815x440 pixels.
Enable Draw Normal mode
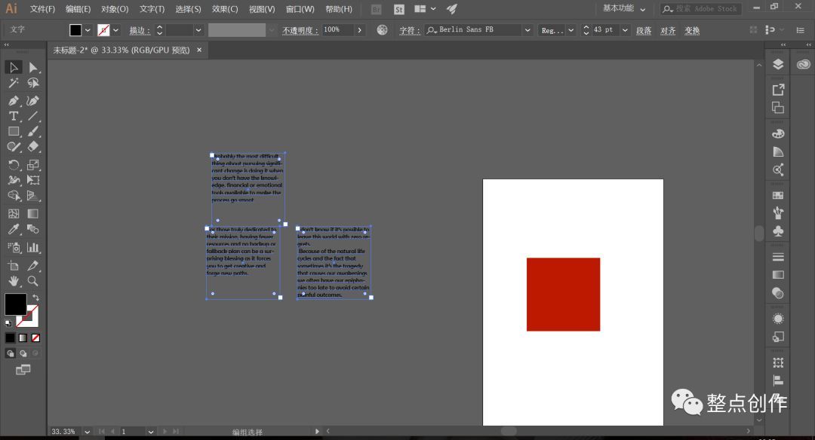coord(10,353)
